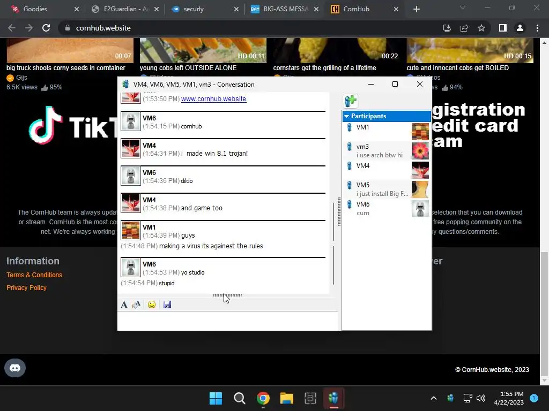Click the add participant icon with green plus
Screen dimensions: 549x411
coord(350,101)
